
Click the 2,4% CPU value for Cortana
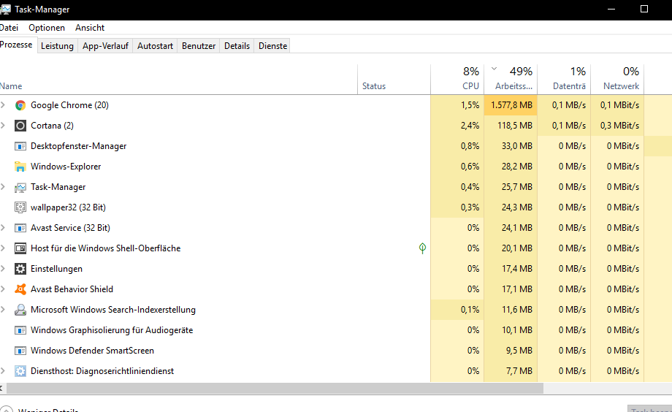[470, 126]
